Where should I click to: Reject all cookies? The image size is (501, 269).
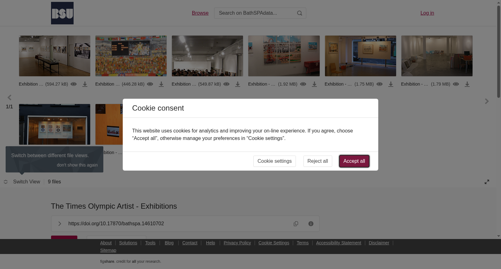[x=318, y=161]
